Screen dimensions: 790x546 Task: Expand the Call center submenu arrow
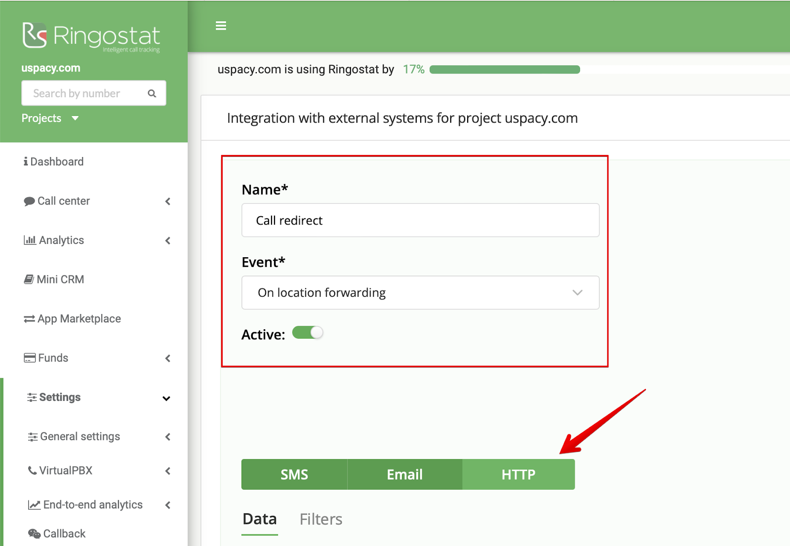click(168, 201)
